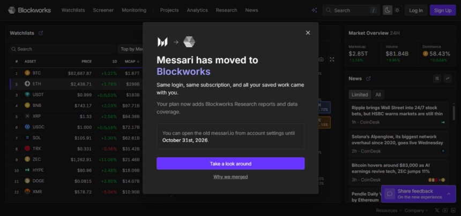461x216 pixels.
Task: Click the chart screenshot camera icon
Action: pyautogui.click(x=321, y=59)
